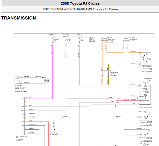Click the Driver Side J/B label
Viewport: 159px width, 146px height.
pyautogui.click(x=93, y=39)
